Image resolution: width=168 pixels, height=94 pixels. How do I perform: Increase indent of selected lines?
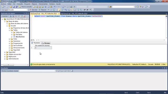pyautogui.click(x=87, y=10)
